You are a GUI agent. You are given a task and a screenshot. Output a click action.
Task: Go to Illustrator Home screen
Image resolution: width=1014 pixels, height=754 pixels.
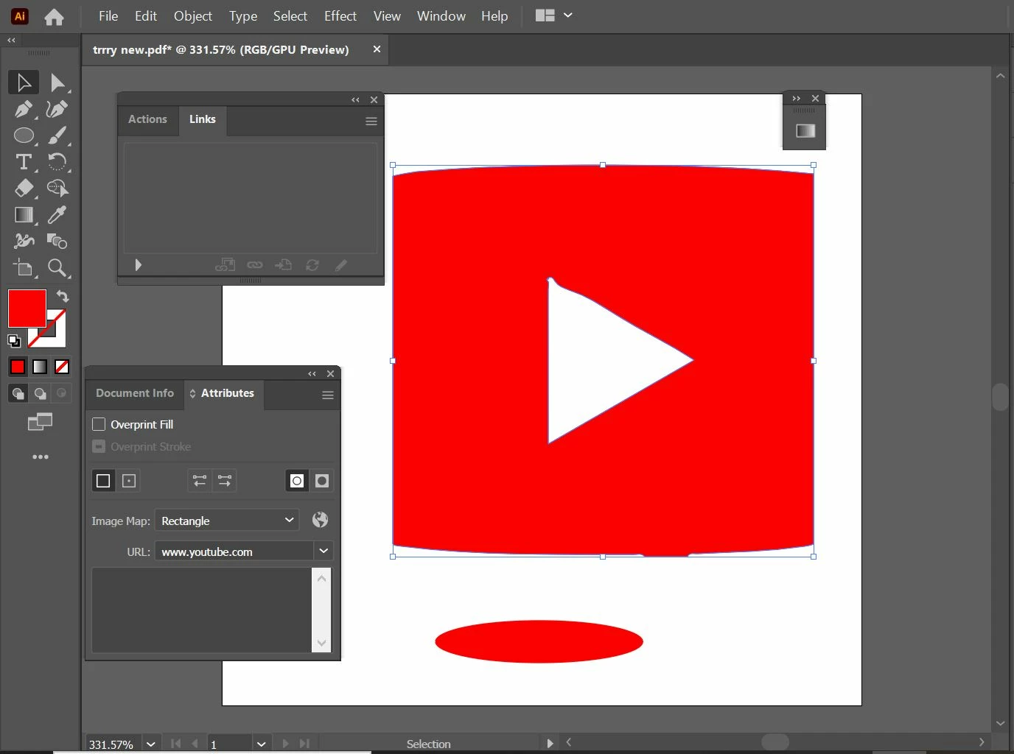pyautogui.click(x=54, y=16)
